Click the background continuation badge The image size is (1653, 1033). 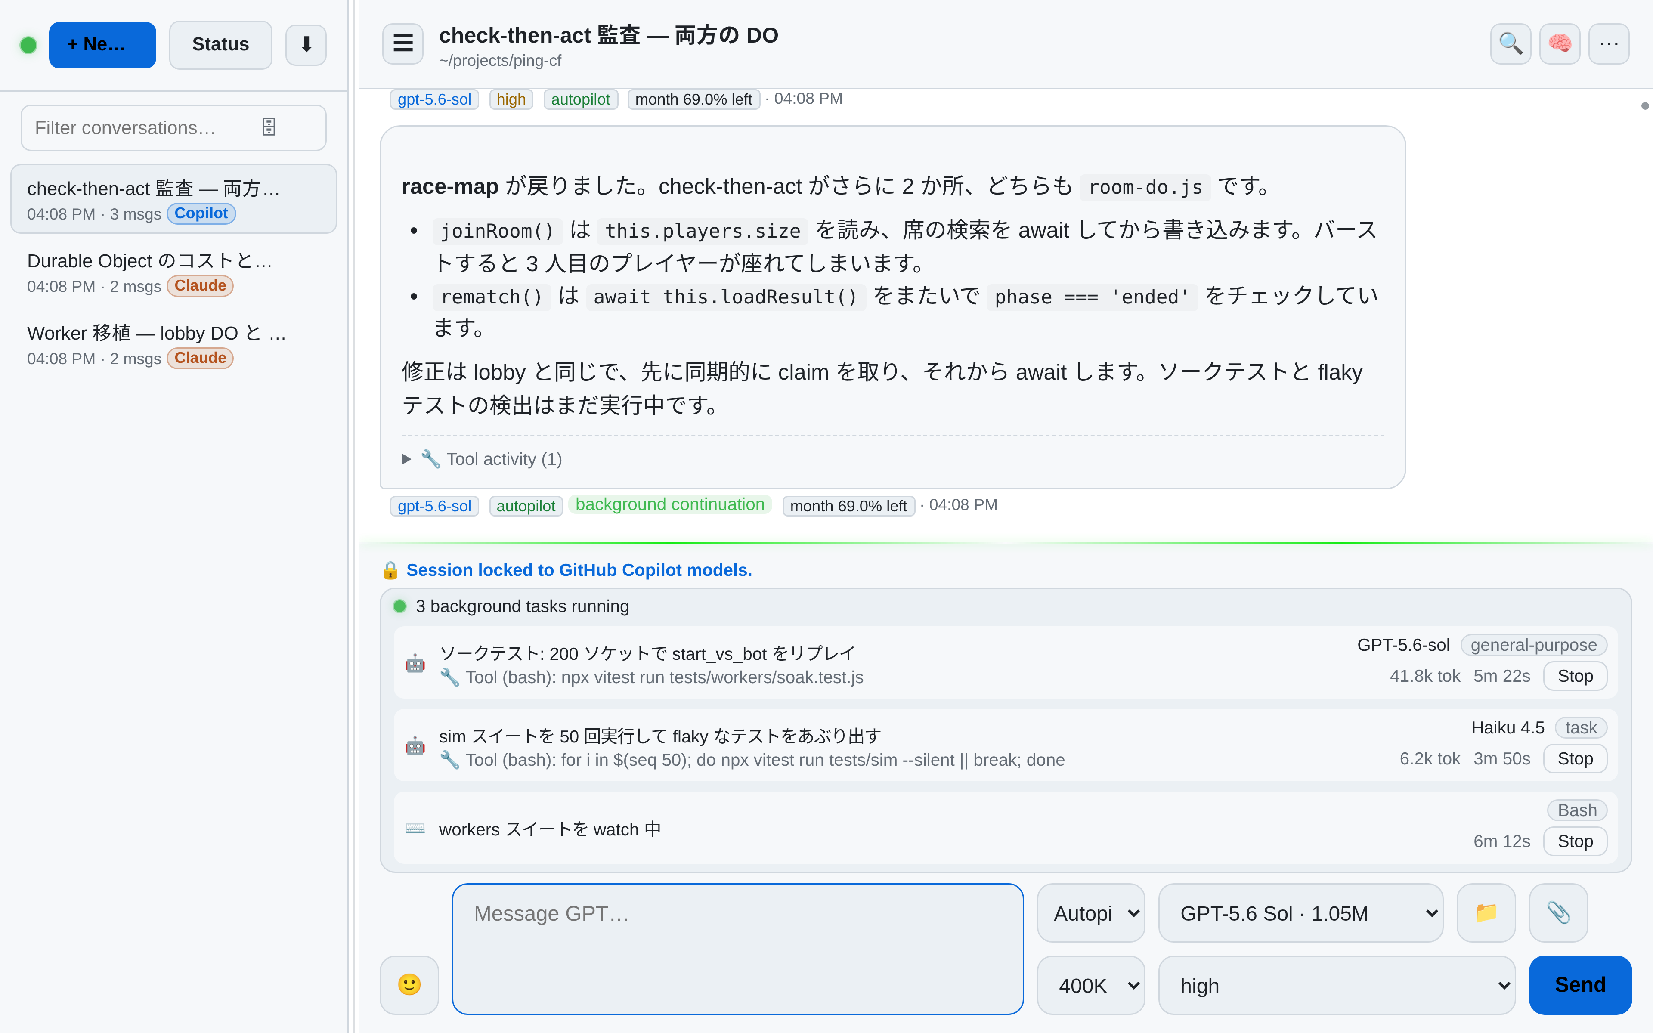coord(669,504)
